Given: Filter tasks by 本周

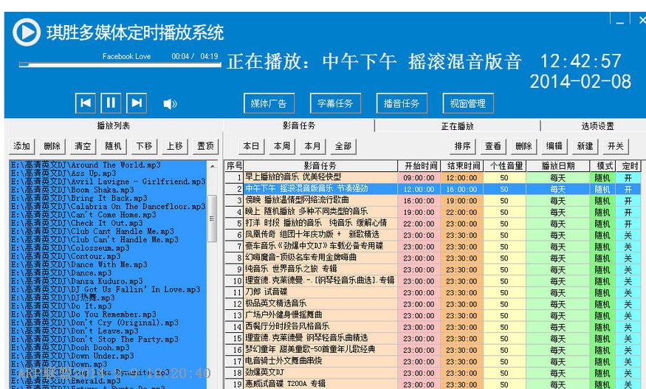Looking at the screenshot, I should click(x=282, y=146).
